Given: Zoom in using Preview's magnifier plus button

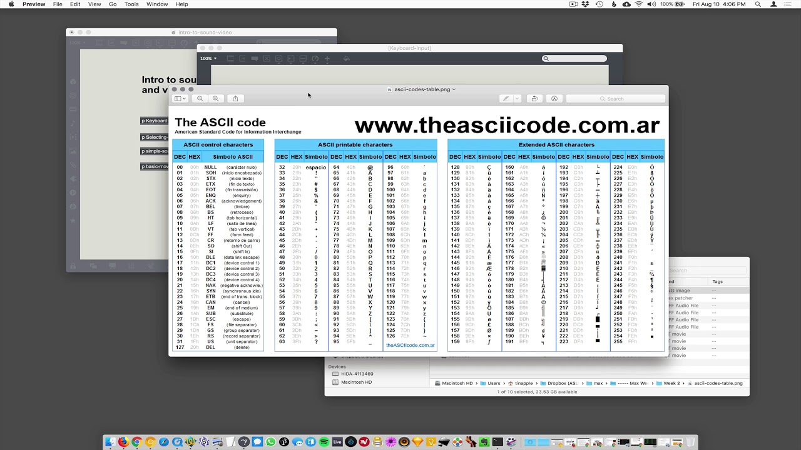Looking at the screenshot, I should coord(215,99).
